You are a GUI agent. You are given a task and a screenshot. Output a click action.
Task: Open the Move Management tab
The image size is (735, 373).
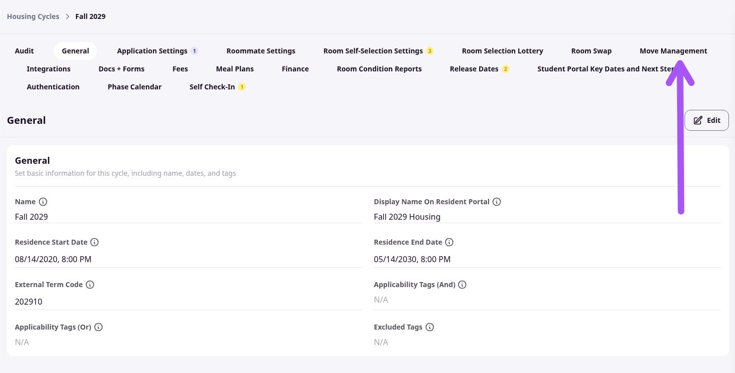[674, 51]
